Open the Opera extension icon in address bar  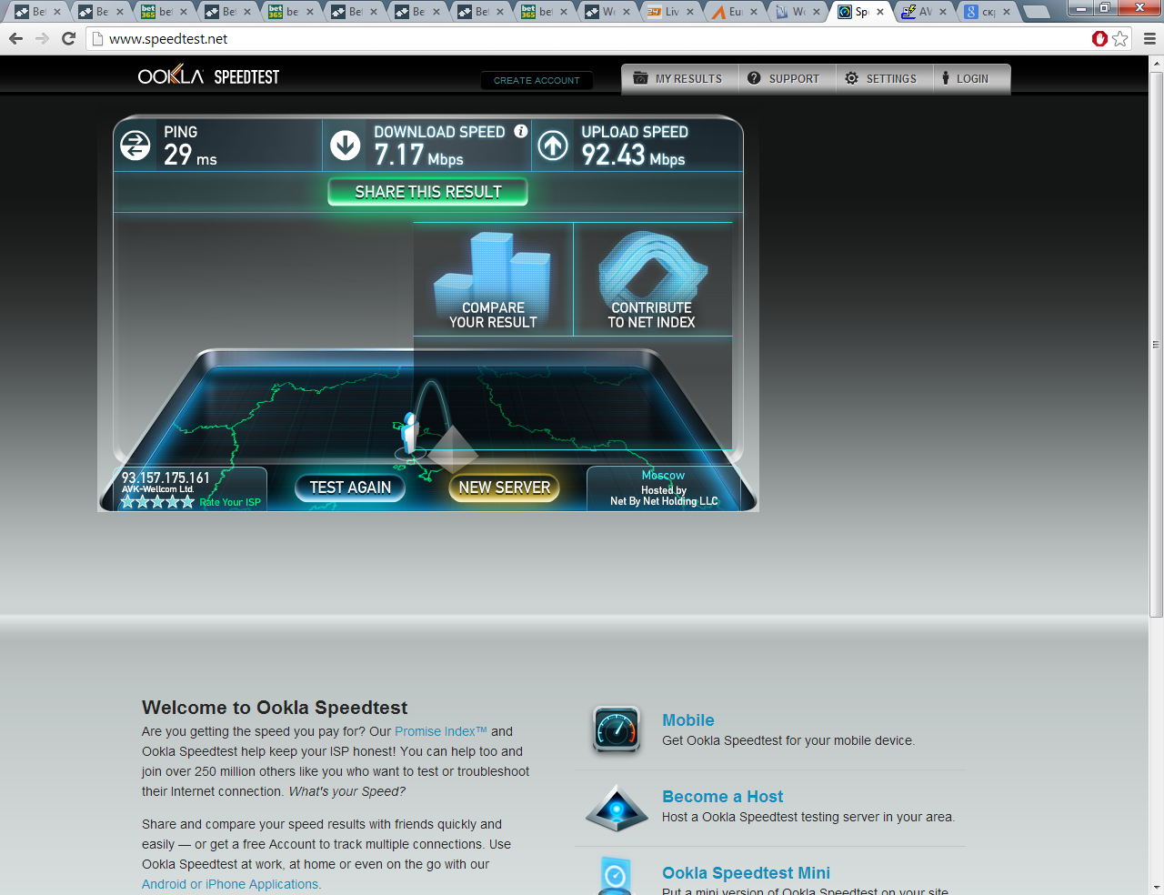click(x=1099, y=38)
